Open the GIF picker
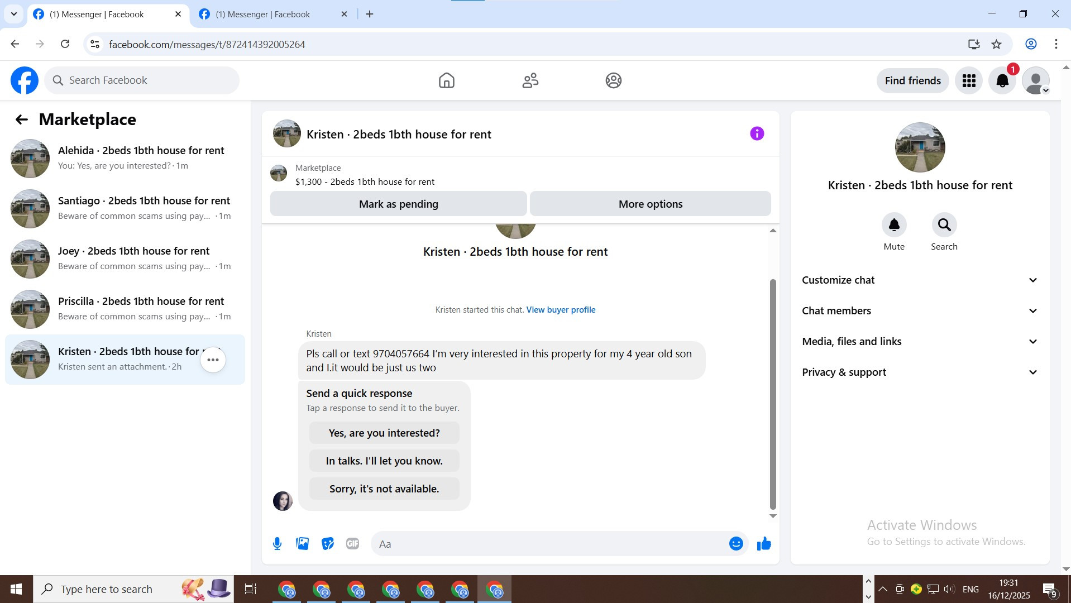The width and height of the screenshot is (1071, 603). pyautogui.click(x=352, y=544)
